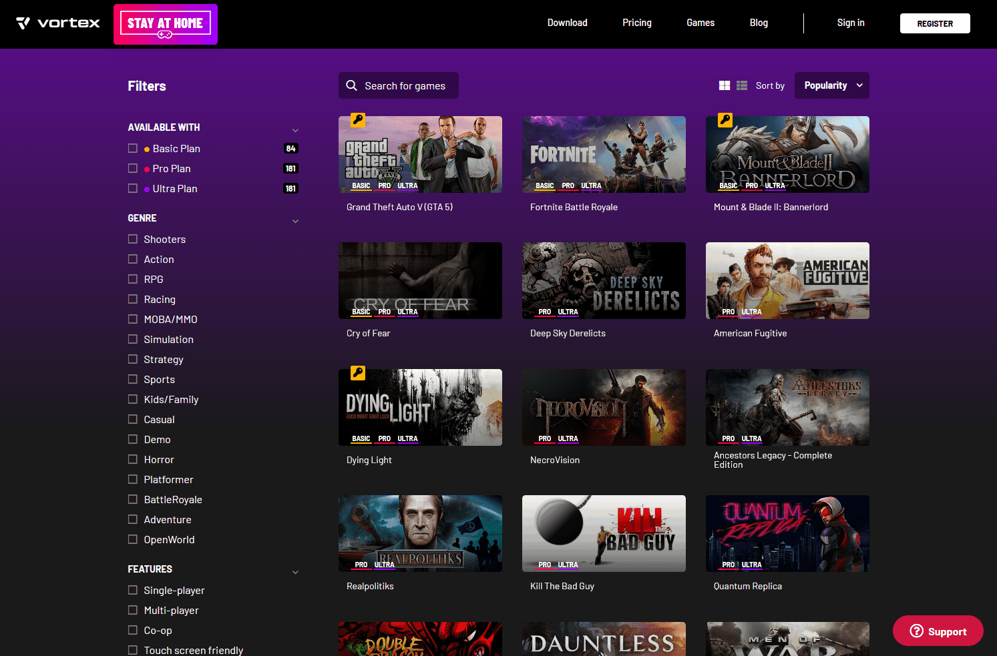Open the Popularity sort dropdown
997x656 pixels.
coord(832,85)
